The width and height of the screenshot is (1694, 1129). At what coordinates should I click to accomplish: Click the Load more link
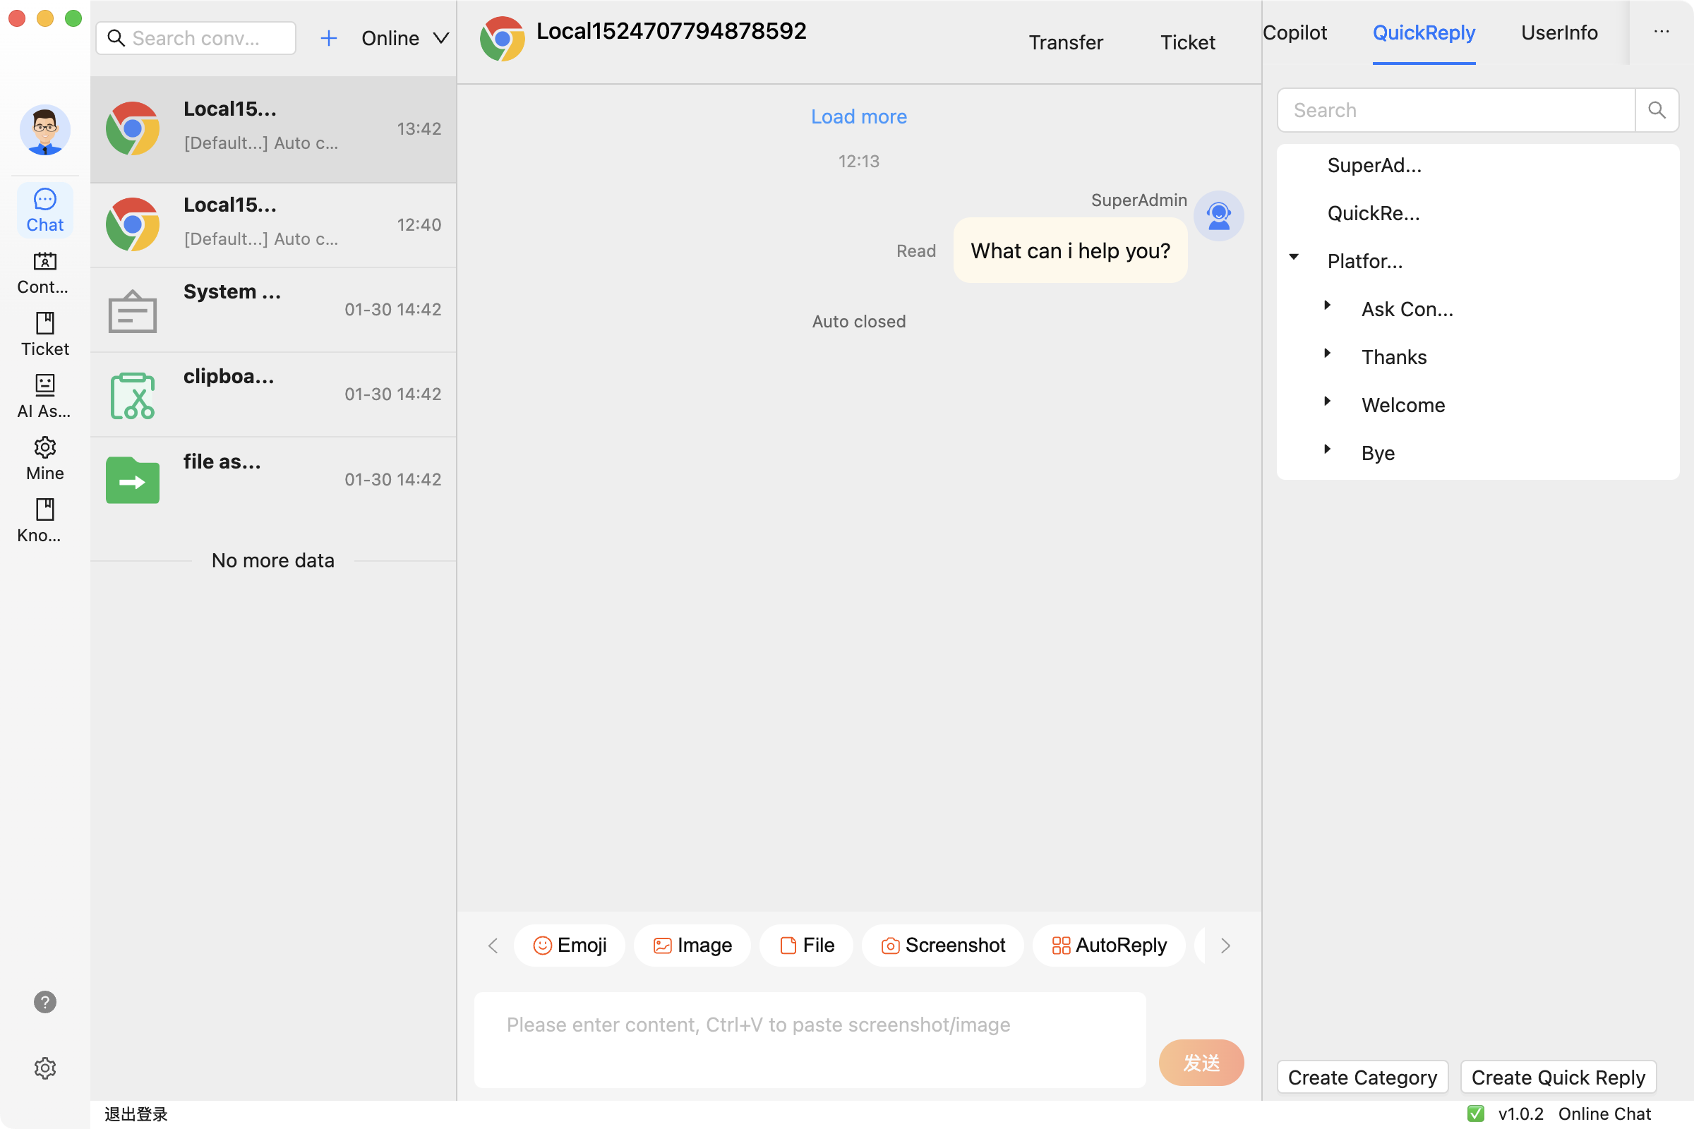pos(858,116)
